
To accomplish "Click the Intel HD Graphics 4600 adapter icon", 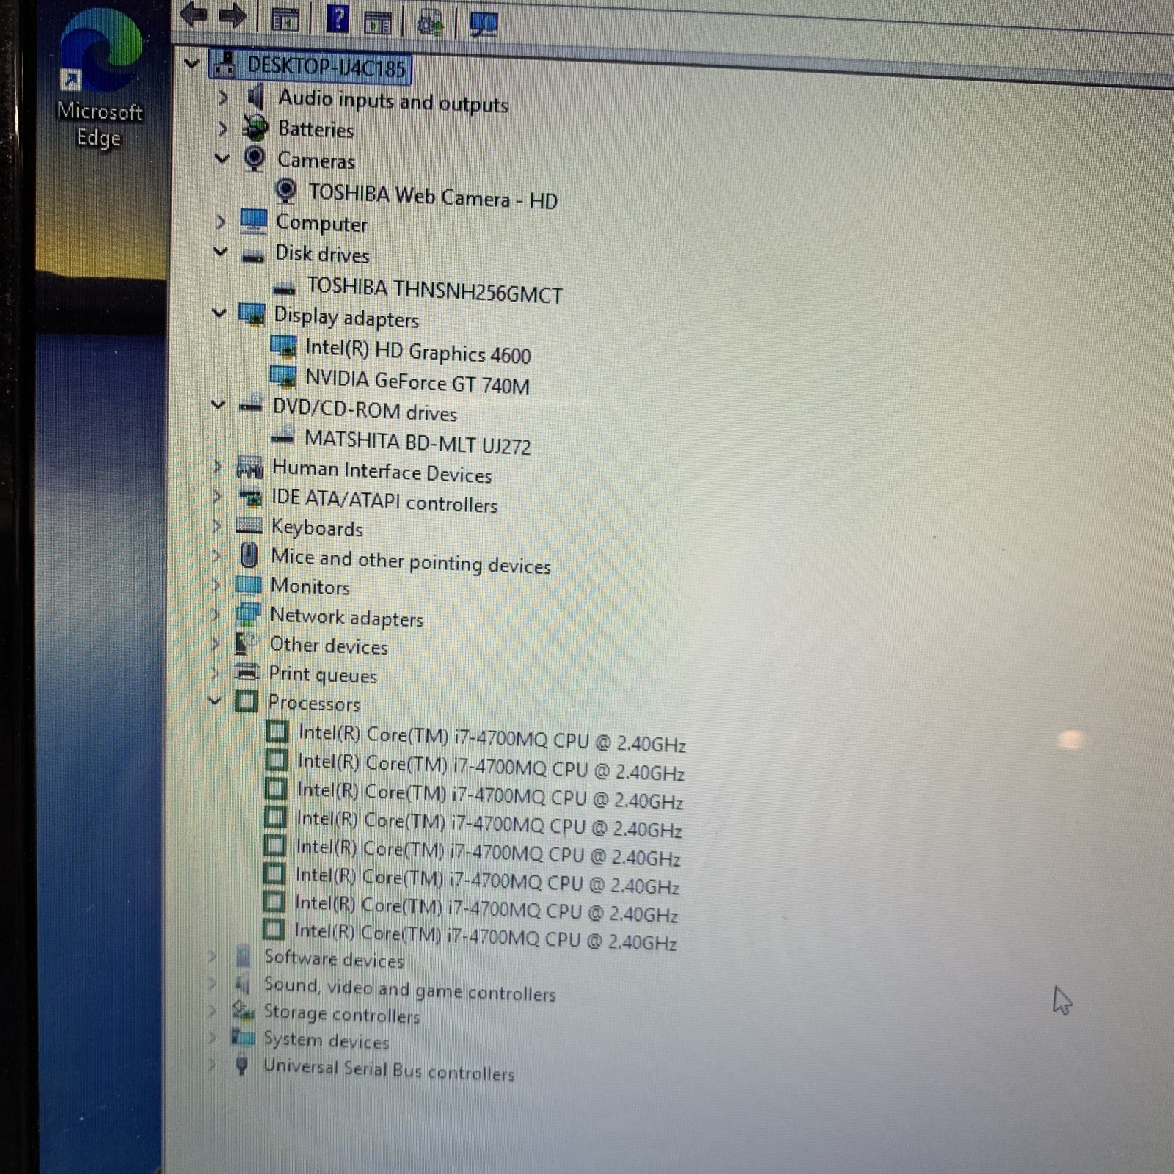I will coord(283,346).
